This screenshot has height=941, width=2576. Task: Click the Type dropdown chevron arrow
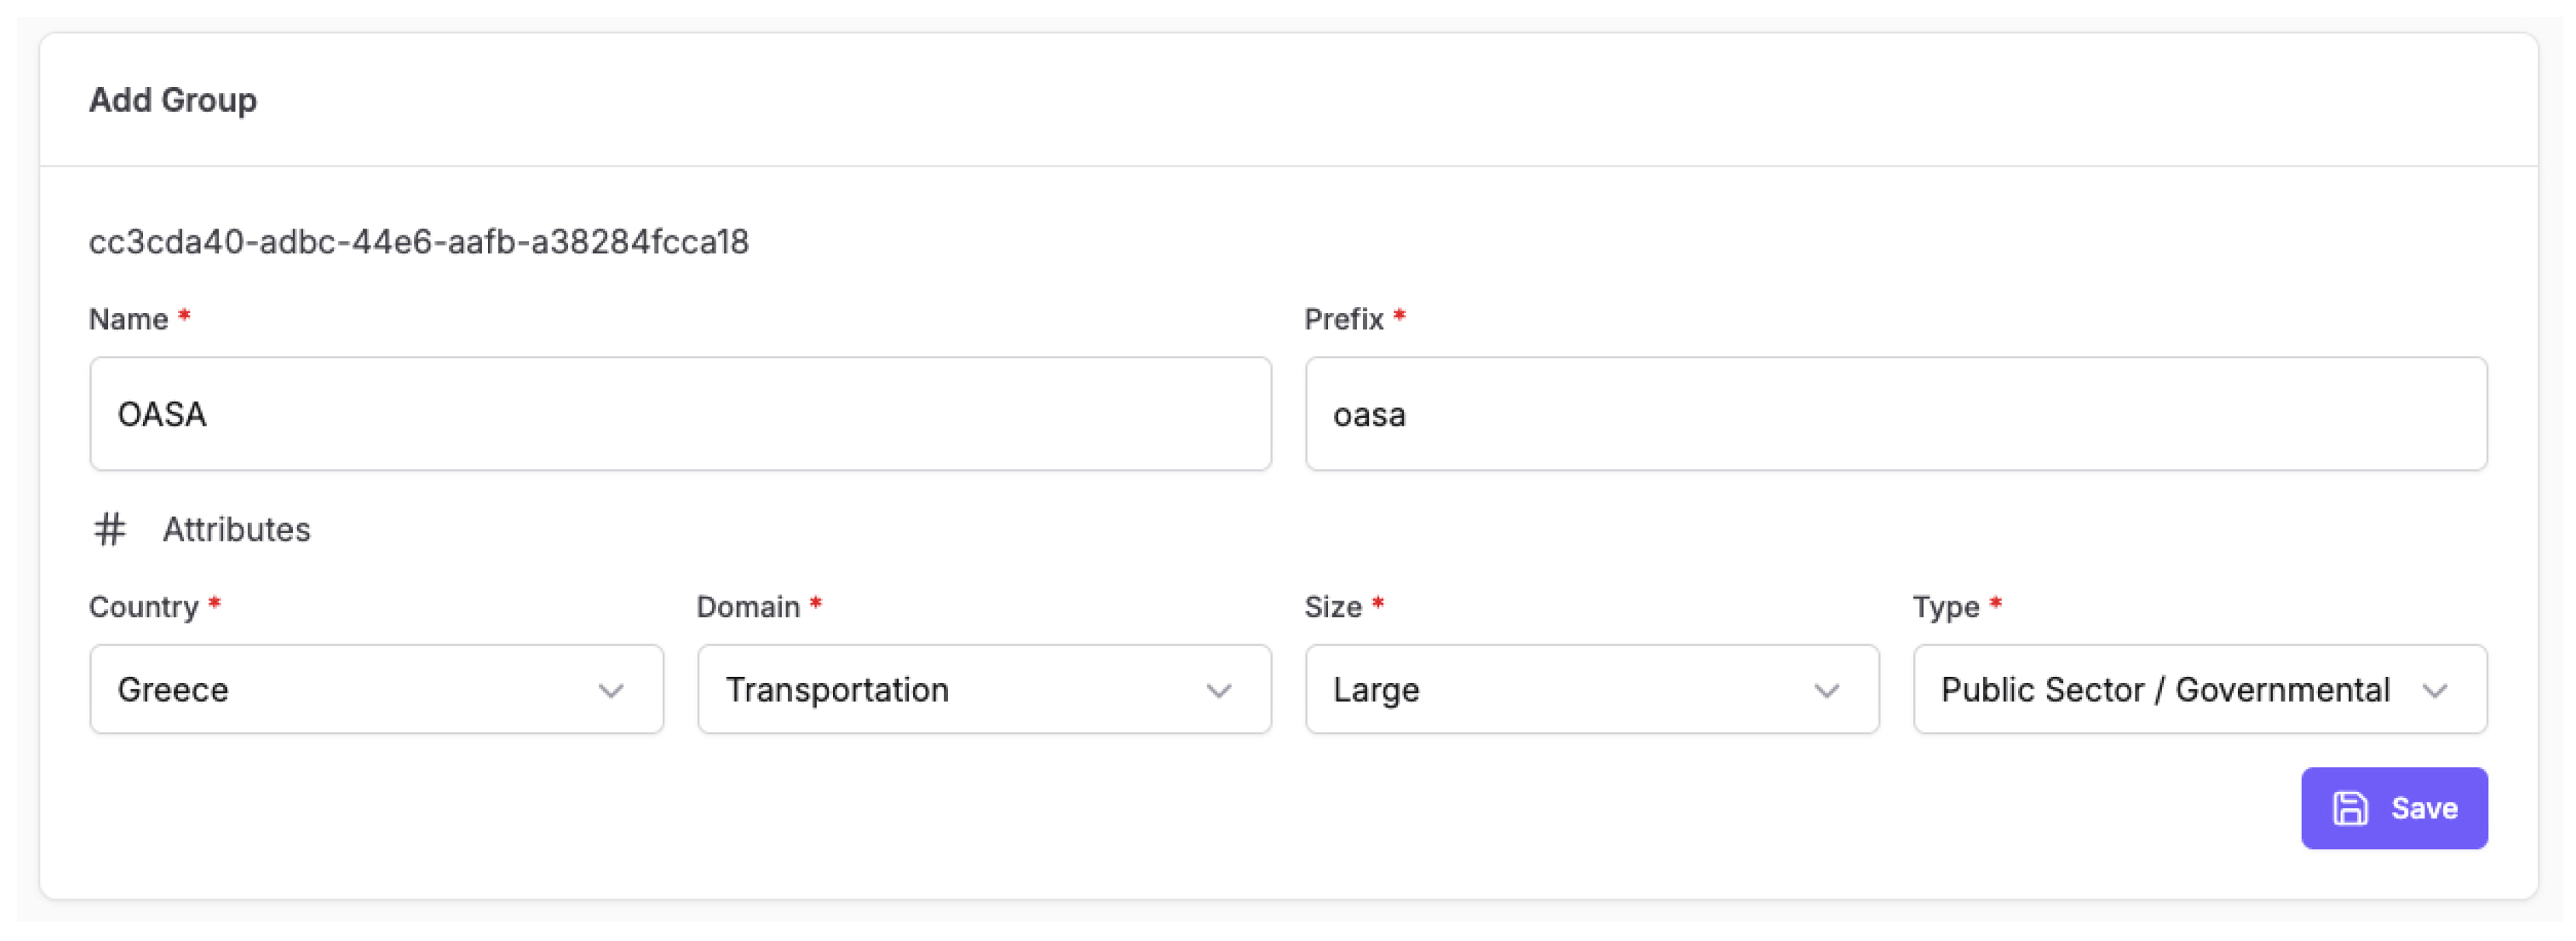click(2434, 690)
